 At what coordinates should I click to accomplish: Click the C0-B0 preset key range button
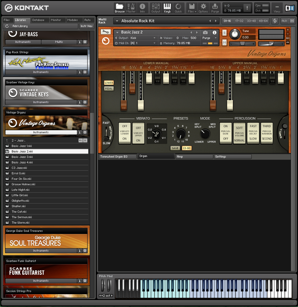pos(187,148)
